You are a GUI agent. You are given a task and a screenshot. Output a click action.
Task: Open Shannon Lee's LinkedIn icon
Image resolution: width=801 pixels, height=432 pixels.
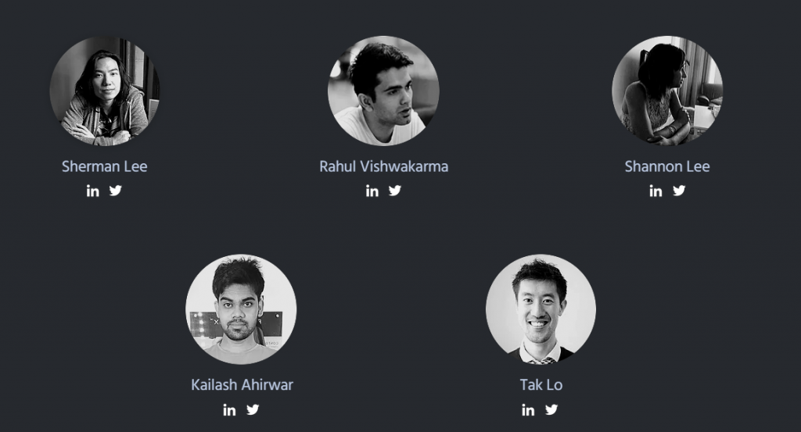pos(656,191)
